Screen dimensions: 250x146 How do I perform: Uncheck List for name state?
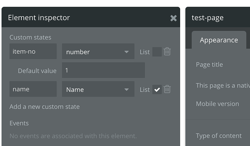(x=157, y=89)
